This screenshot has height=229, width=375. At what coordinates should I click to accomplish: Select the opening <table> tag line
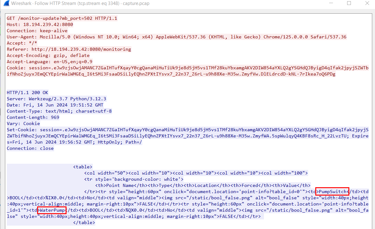point(83,167)
